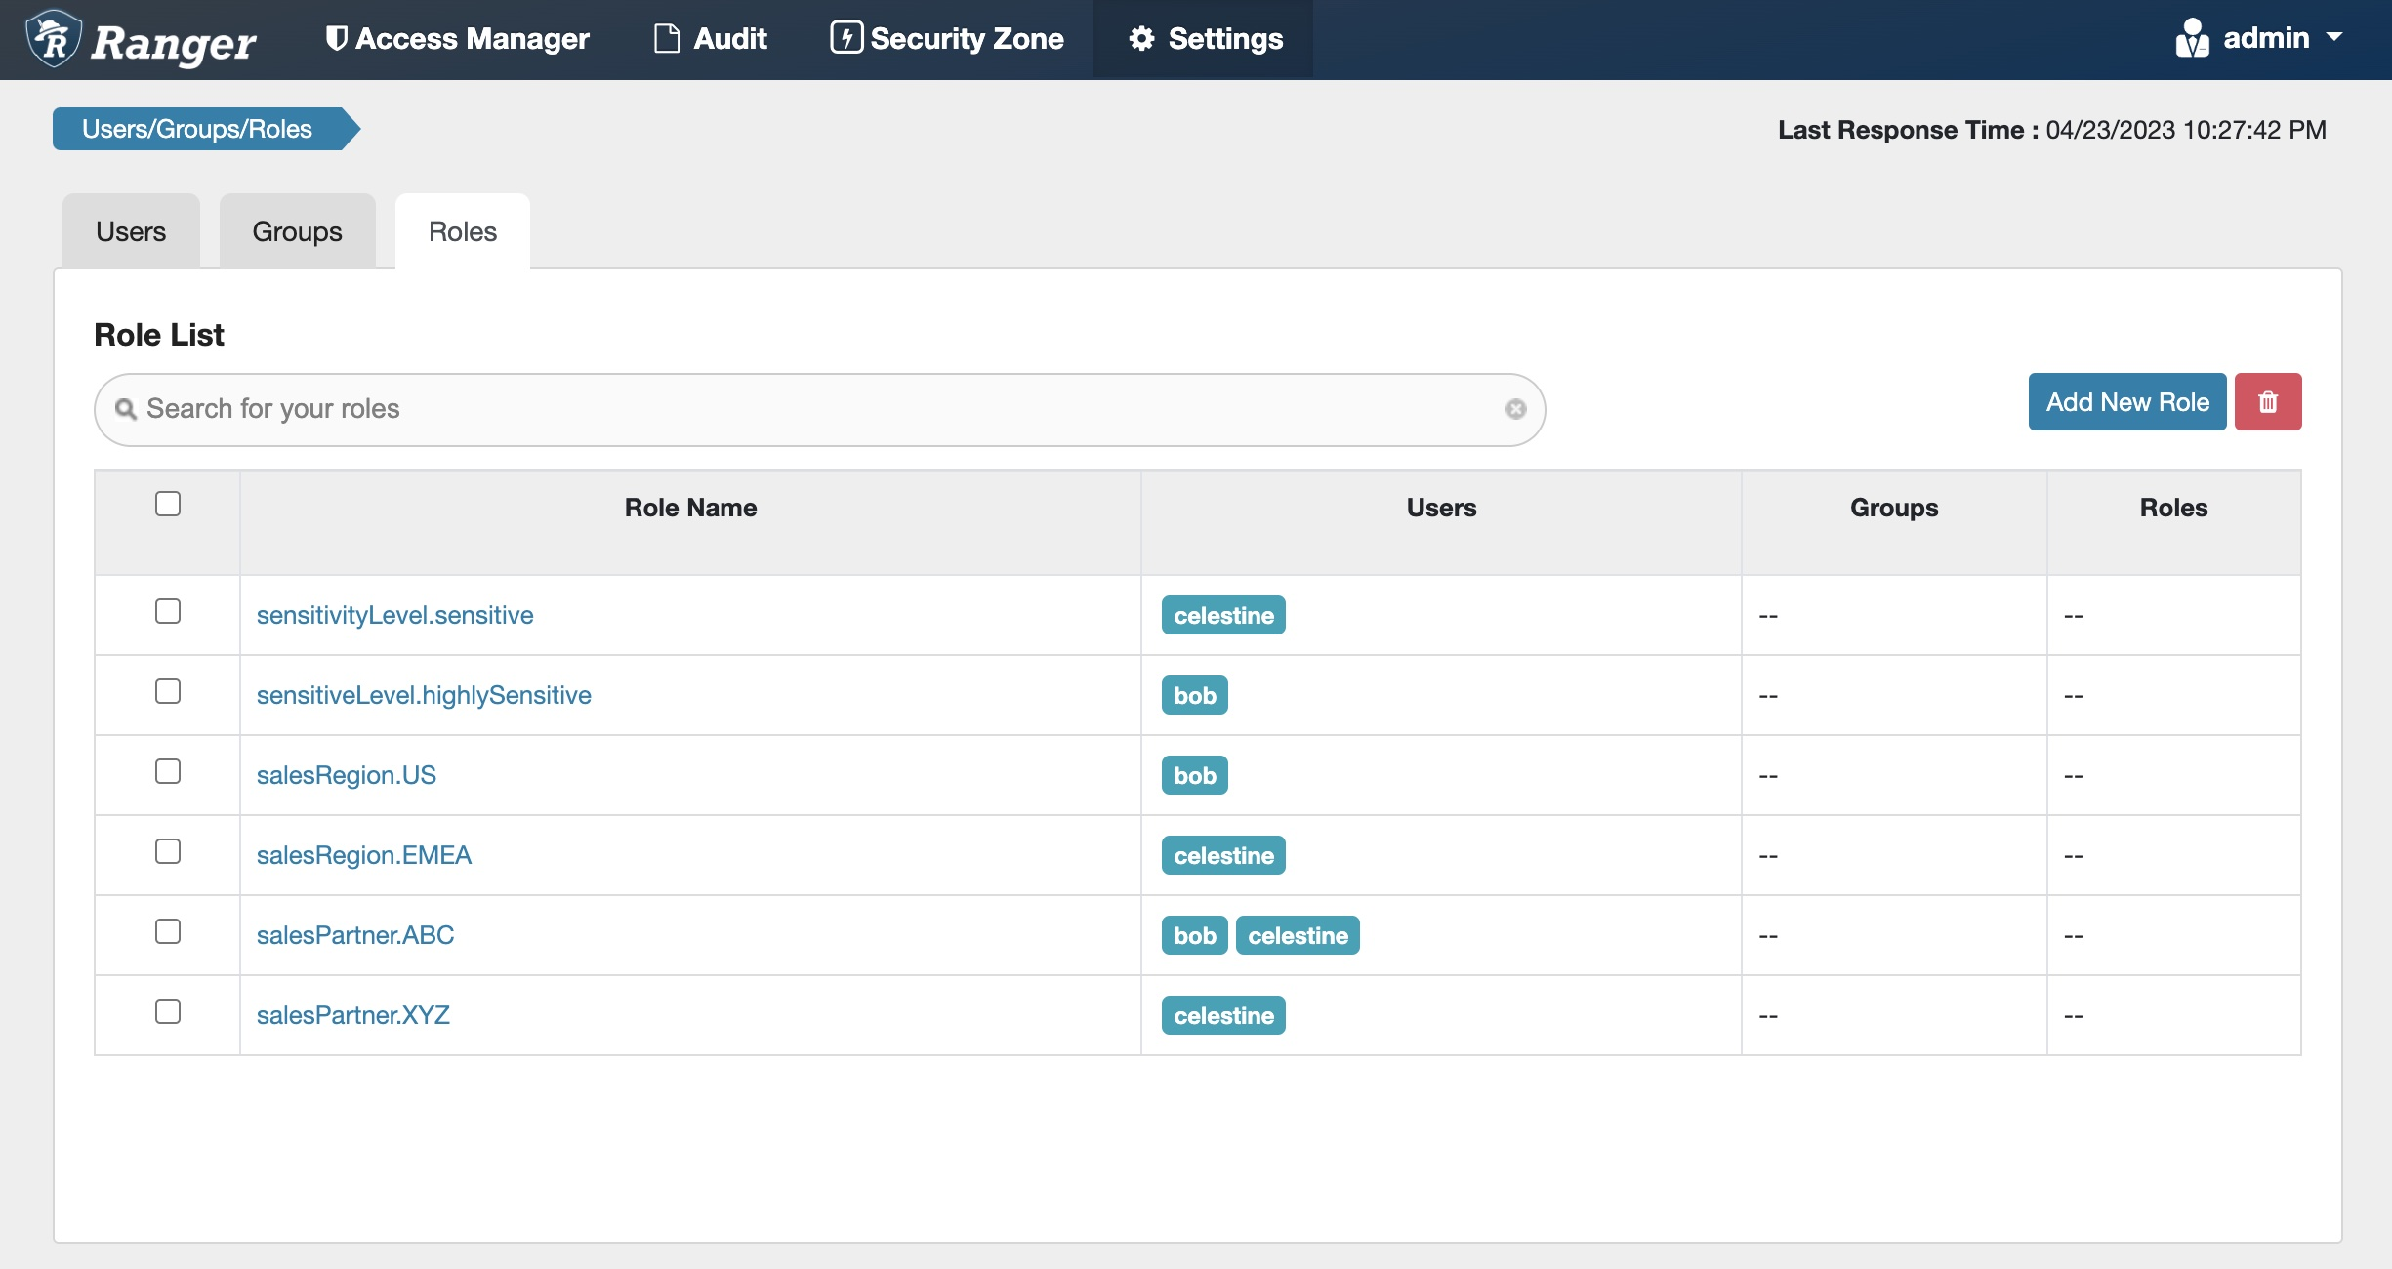This screenshot has height=1269, width=2392.
Task: Click Add New Role button
Action: 2126,402
